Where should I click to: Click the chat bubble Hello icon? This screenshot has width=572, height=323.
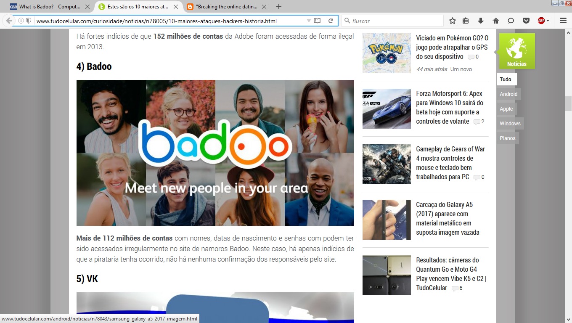(x=511, y=21)
